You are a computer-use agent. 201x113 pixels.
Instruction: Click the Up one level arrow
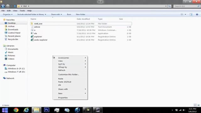[x=15, y=6]
